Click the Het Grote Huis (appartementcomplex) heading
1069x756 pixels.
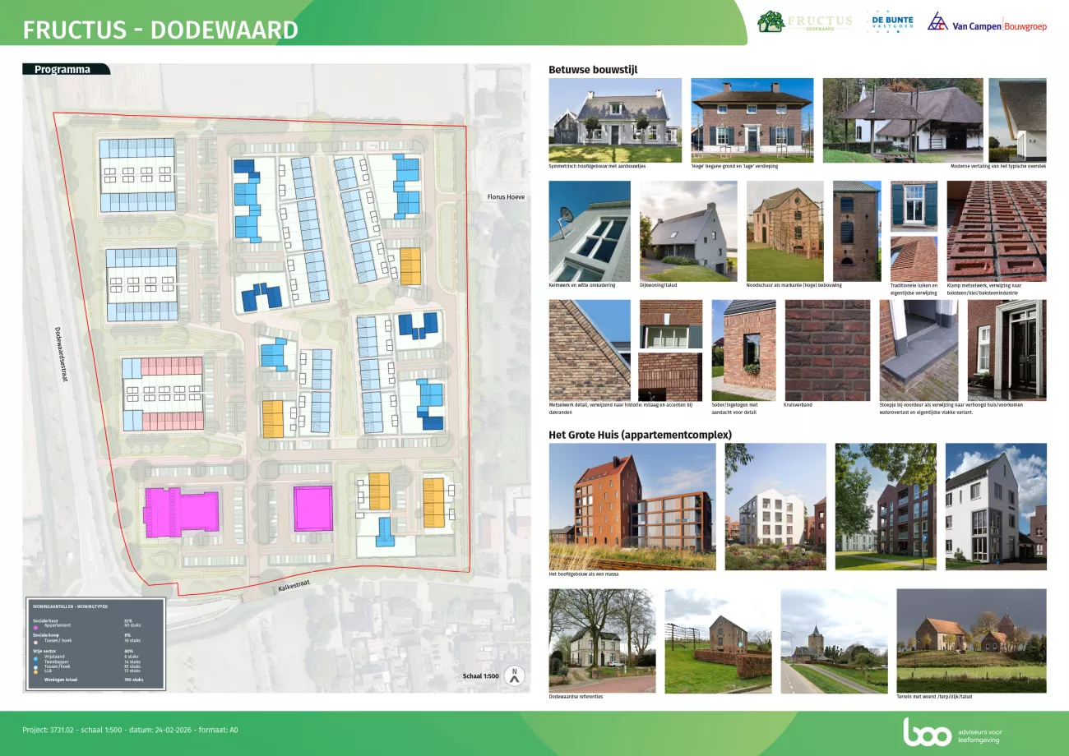[640, 435]
